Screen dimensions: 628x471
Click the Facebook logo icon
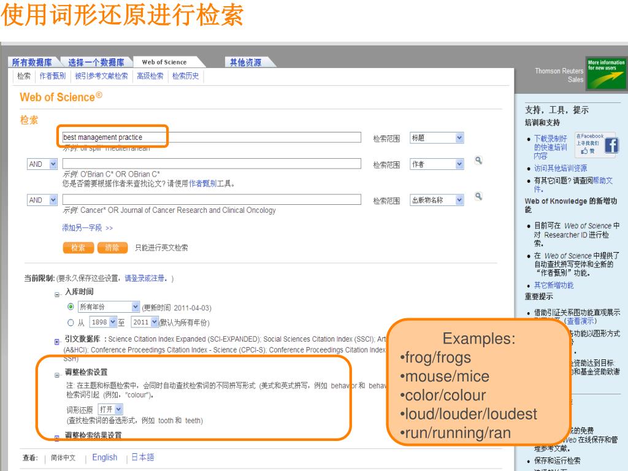611,145
